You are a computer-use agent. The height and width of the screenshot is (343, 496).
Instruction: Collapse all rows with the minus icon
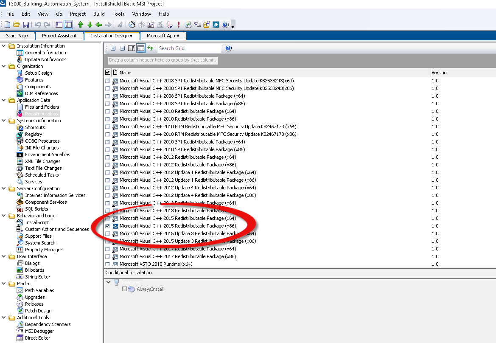click(123, 48)
